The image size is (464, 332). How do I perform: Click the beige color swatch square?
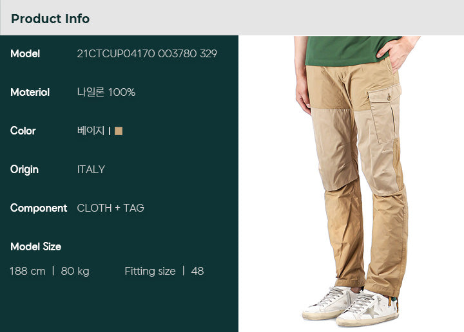pos(119,131)
